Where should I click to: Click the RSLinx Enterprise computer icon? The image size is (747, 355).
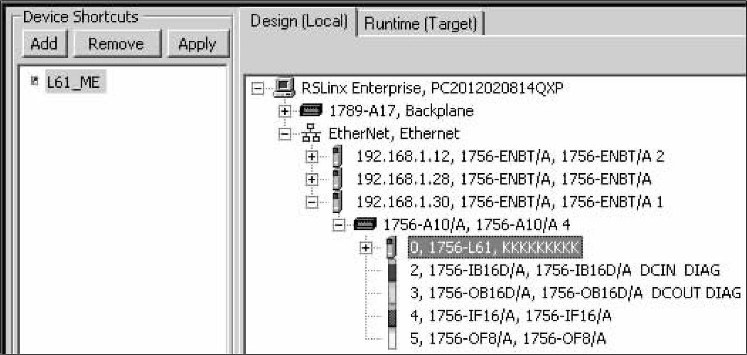coord(284,88)
